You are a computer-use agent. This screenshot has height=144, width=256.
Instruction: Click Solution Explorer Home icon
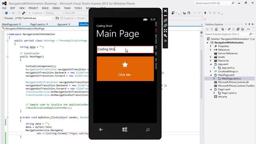tap(216, 29)
